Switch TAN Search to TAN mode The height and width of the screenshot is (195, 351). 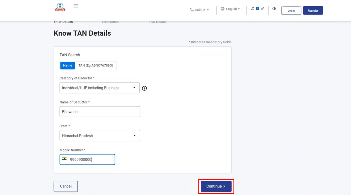coord(96,65)
